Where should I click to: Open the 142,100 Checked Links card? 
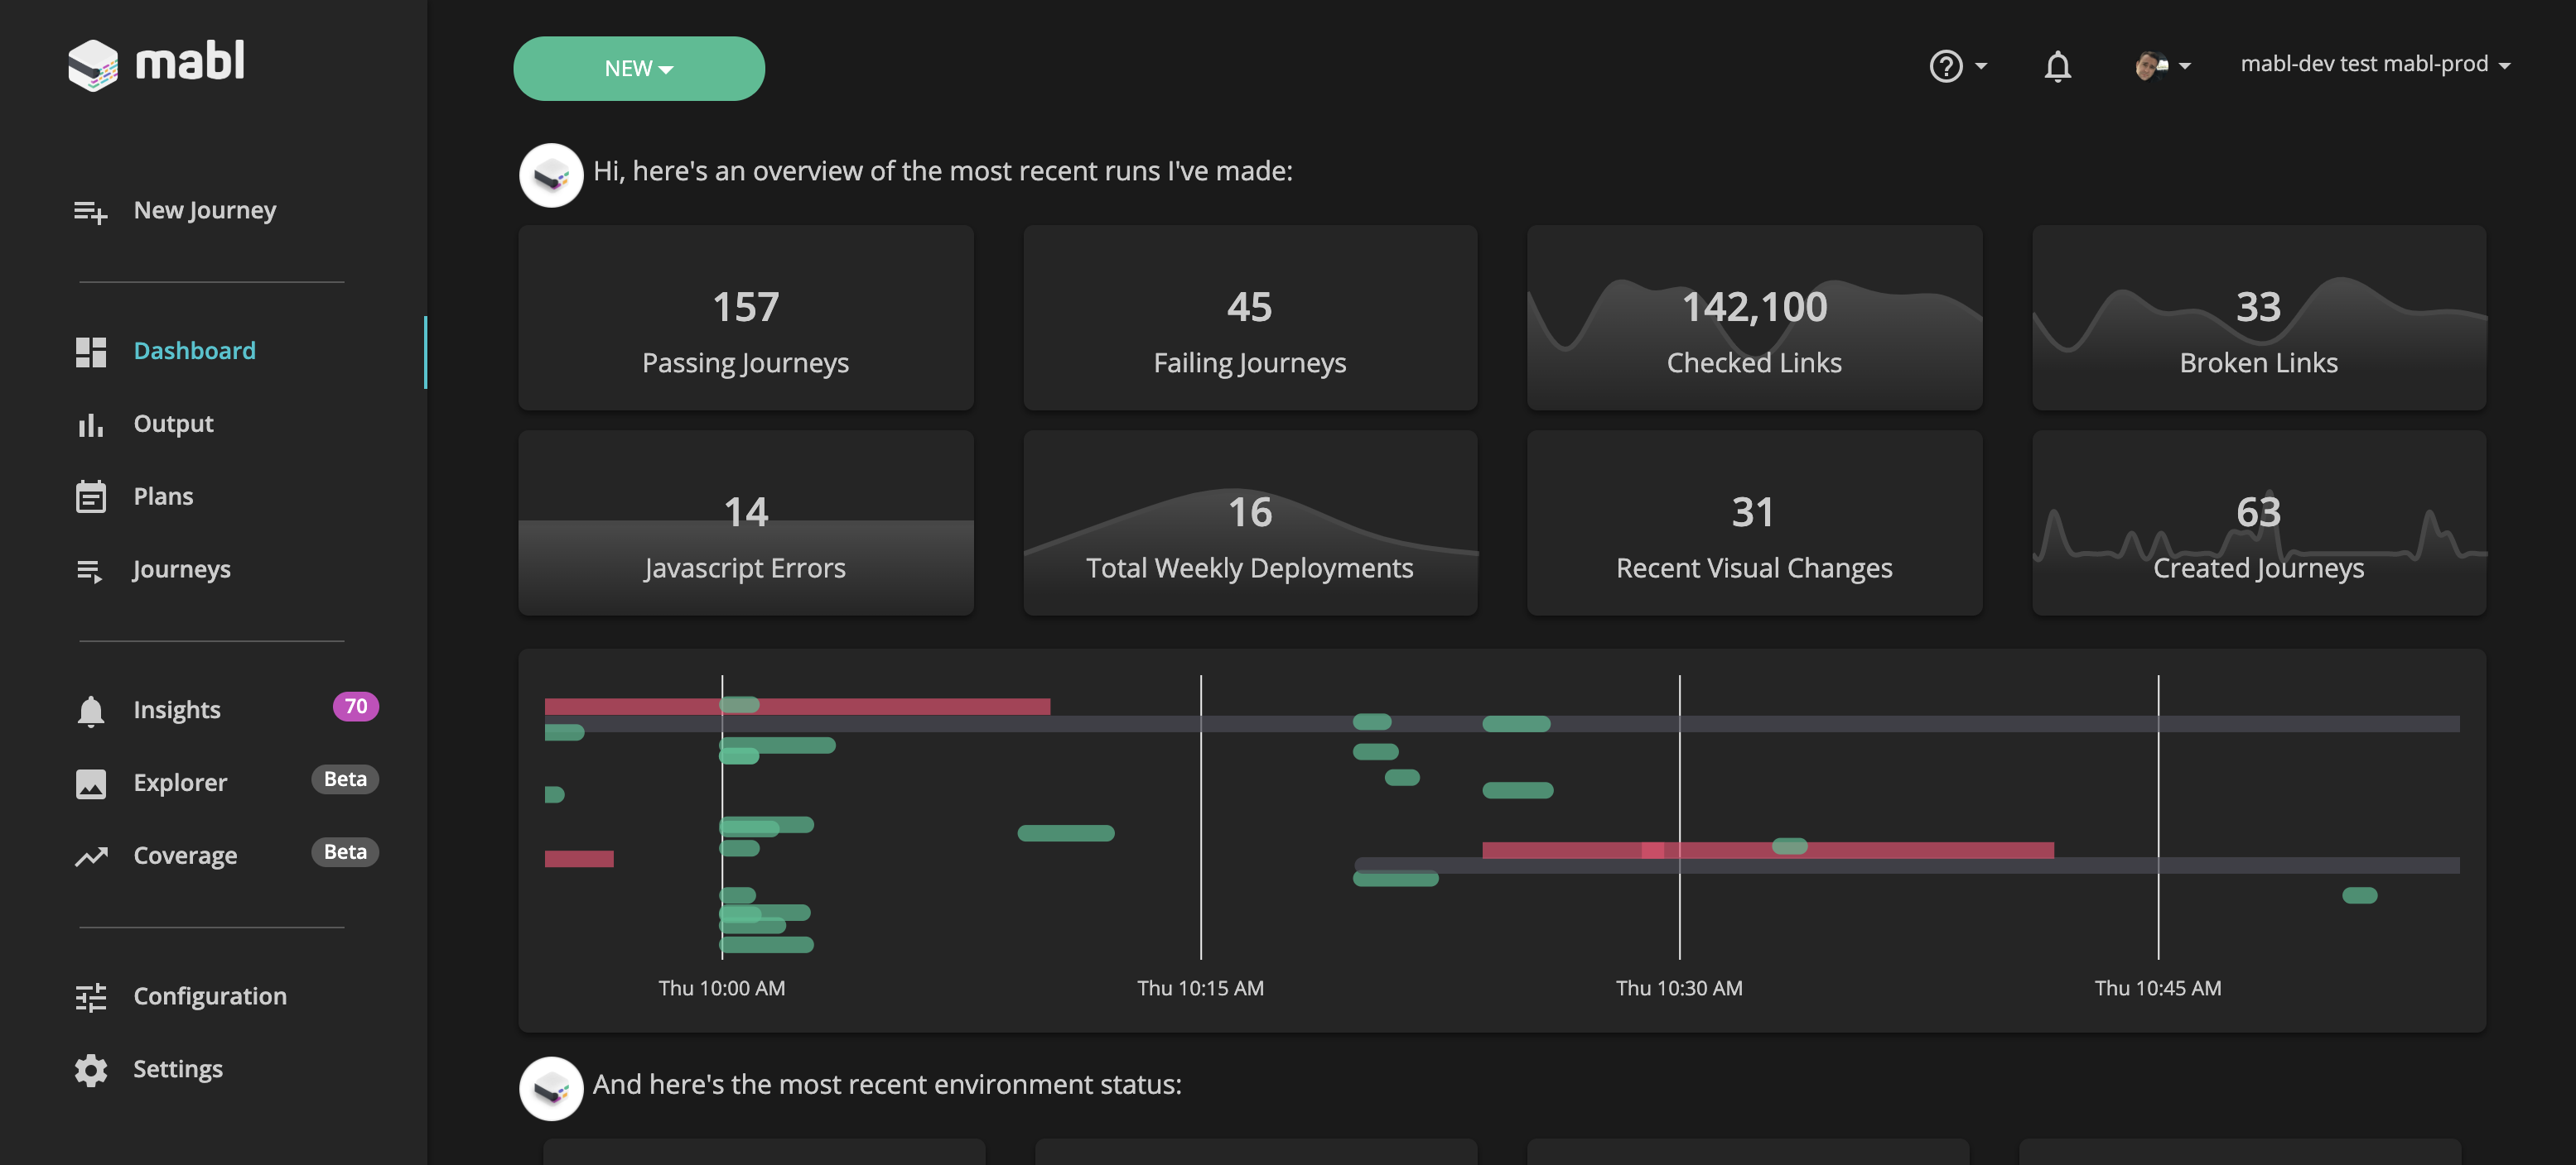(1754, 318)
